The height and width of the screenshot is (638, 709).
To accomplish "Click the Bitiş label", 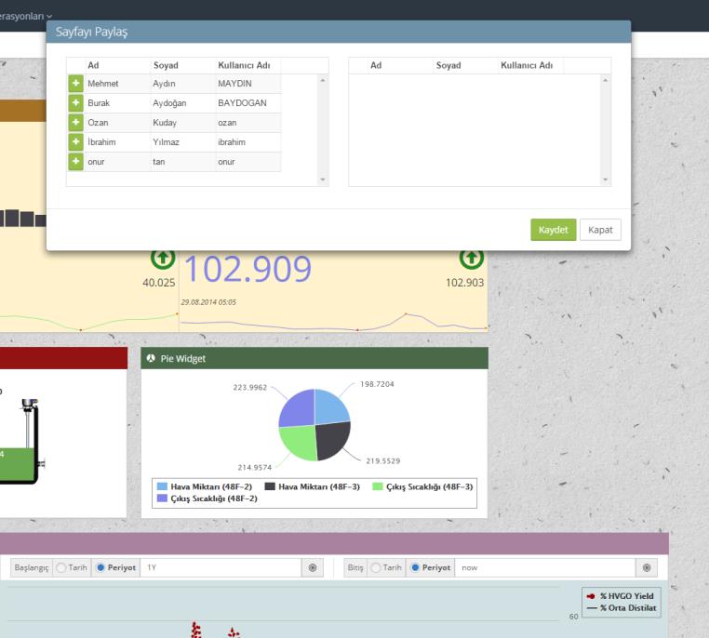I will 355,567.
